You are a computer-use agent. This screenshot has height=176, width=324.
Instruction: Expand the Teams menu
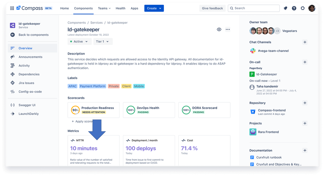click(x=104, y=8)
